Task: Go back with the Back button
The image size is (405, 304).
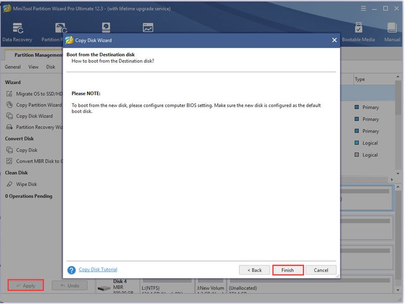Action: 255,270
